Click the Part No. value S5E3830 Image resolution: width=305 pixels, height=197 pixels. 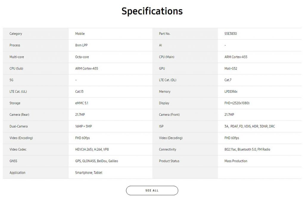[x=231, y=34]
